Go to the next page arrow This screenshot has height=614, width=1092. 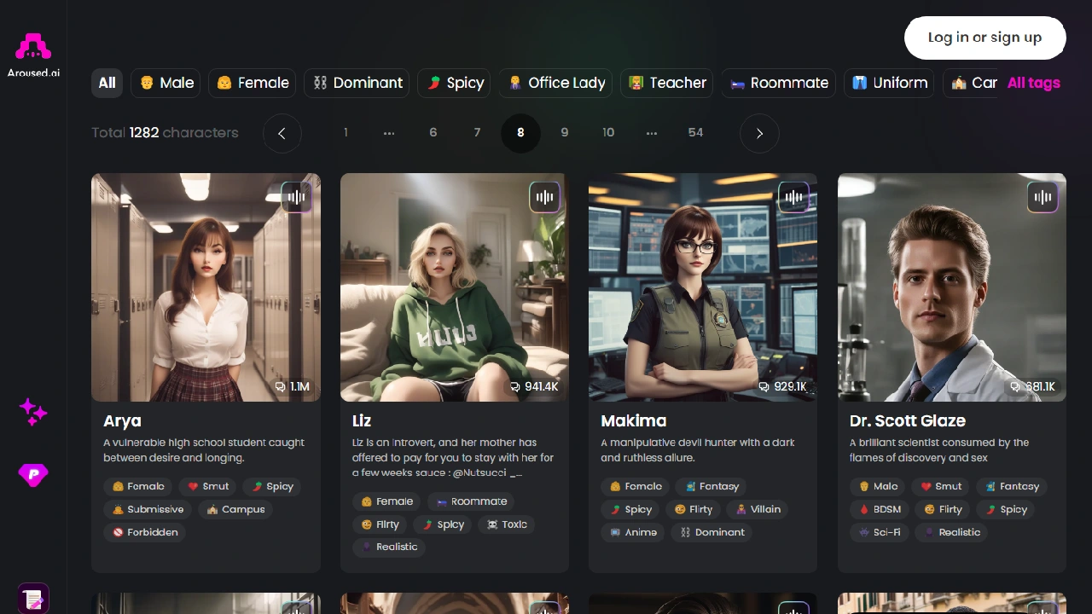tap(759, 133)
